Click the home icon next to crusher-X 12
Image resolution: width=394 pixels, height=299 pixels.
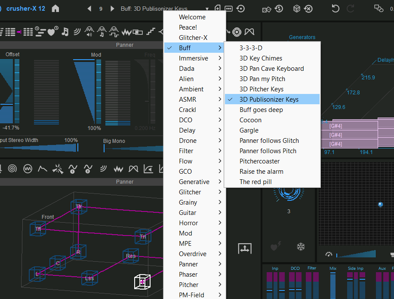(x=55, y=9)
